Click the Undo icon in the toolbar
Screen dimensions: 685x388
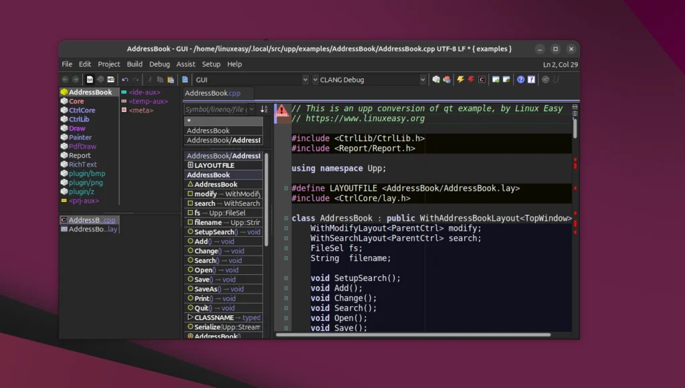coord(125,79)
